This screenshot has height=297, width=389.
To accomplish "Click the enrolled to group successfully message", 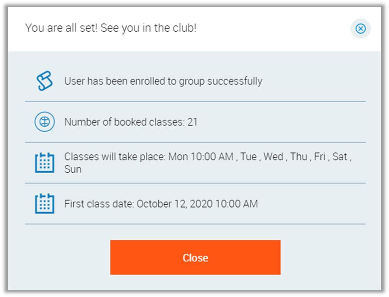I will [163, 81].
